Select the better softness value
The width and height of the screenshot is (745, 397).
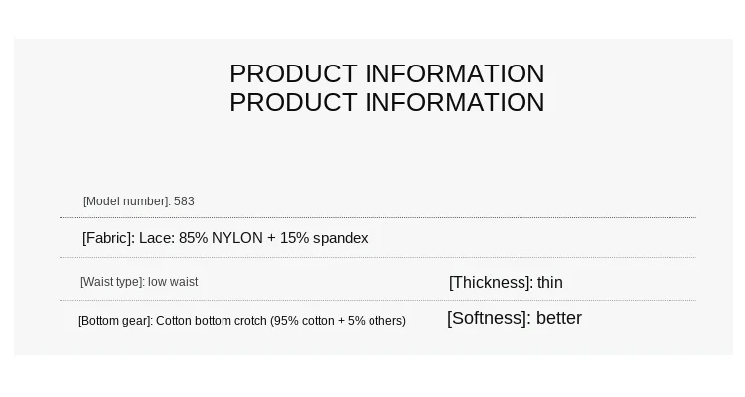tap(558, 318)
